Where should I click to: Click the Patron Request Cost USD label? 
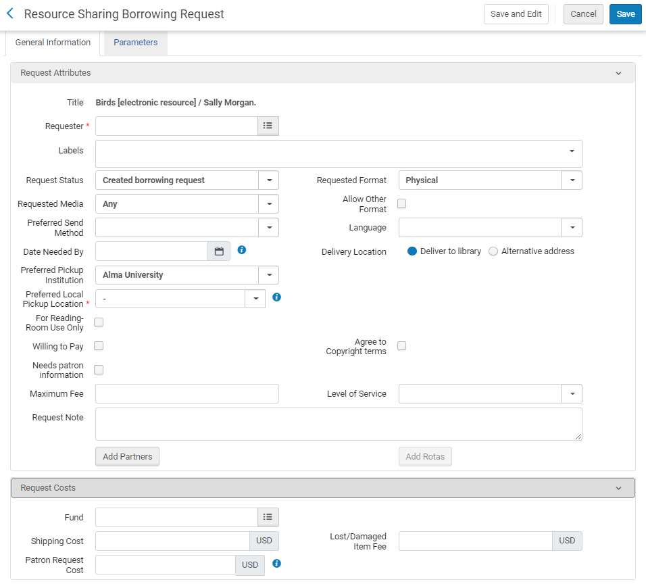[250, 564]
